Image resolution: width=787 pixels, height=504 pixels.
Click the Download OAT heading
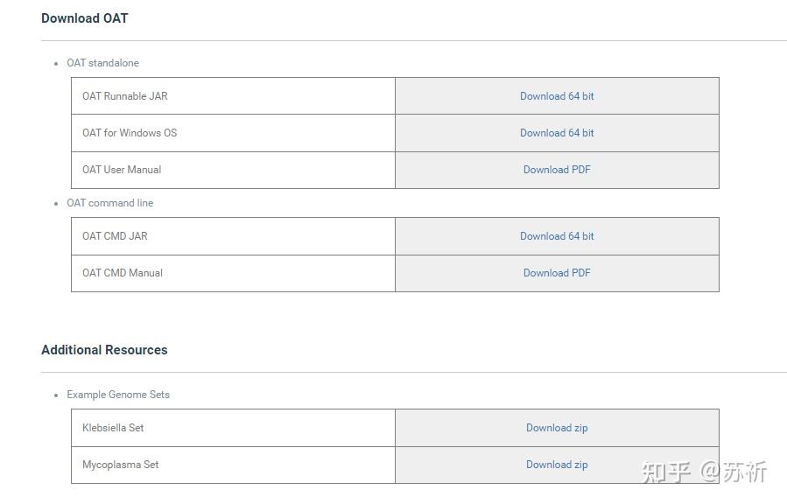(84, 18)
